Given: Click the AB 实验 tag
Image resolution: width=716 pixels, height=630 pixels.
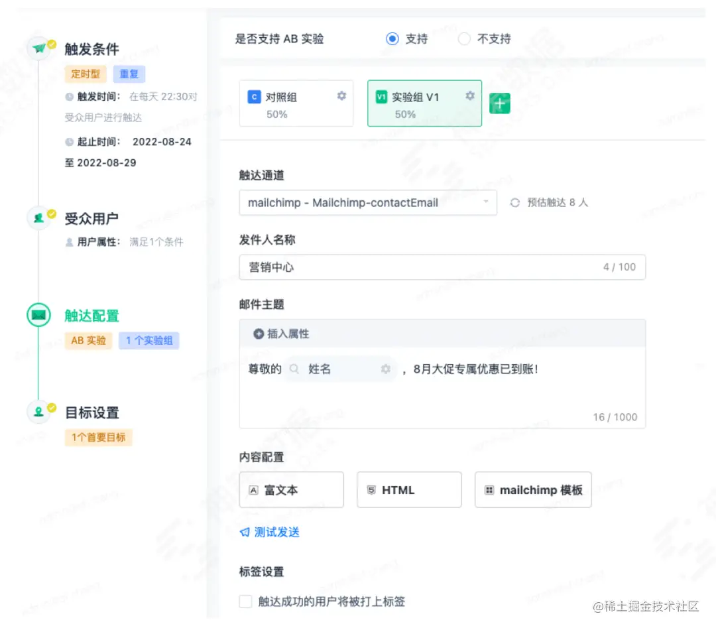Looking at the screenshot, I should [x=89, y=340].
